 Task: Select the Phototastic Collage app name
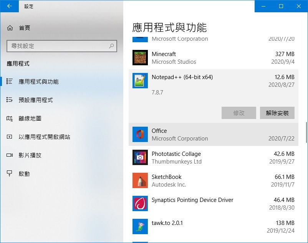tap(176, 154)
